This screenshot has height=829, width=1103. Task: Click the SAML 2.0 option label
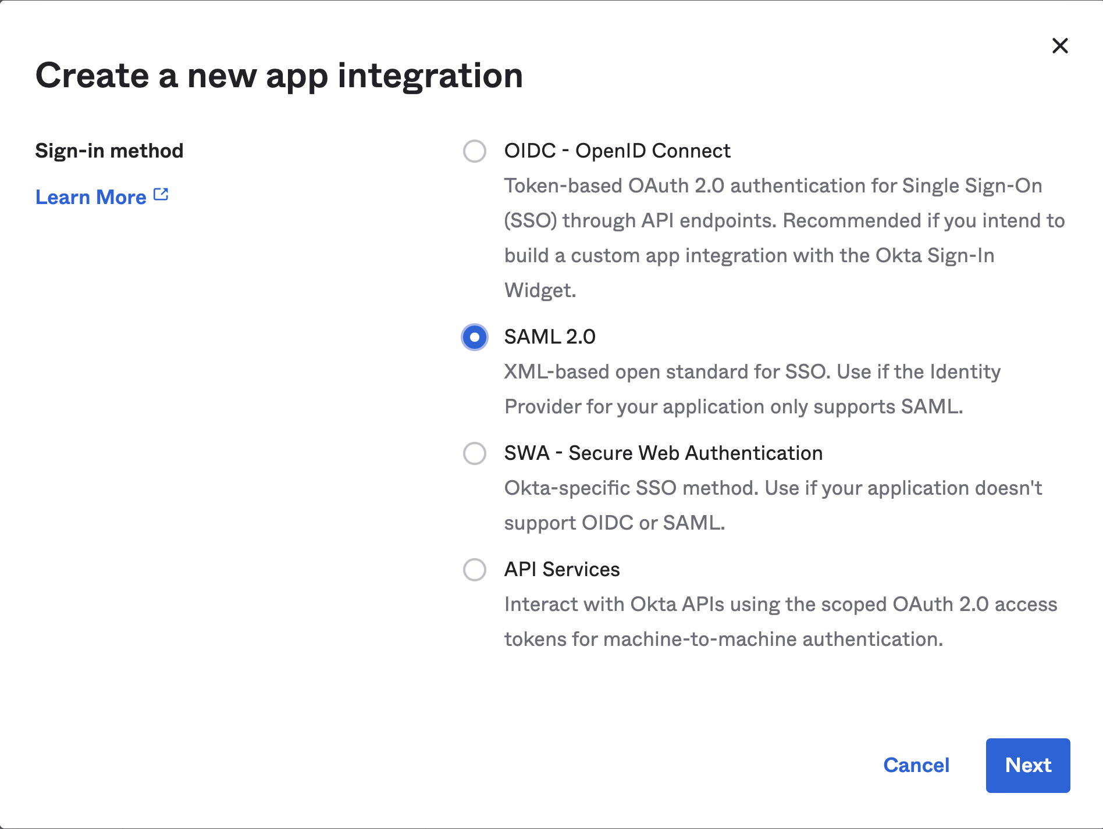point(549,337)
